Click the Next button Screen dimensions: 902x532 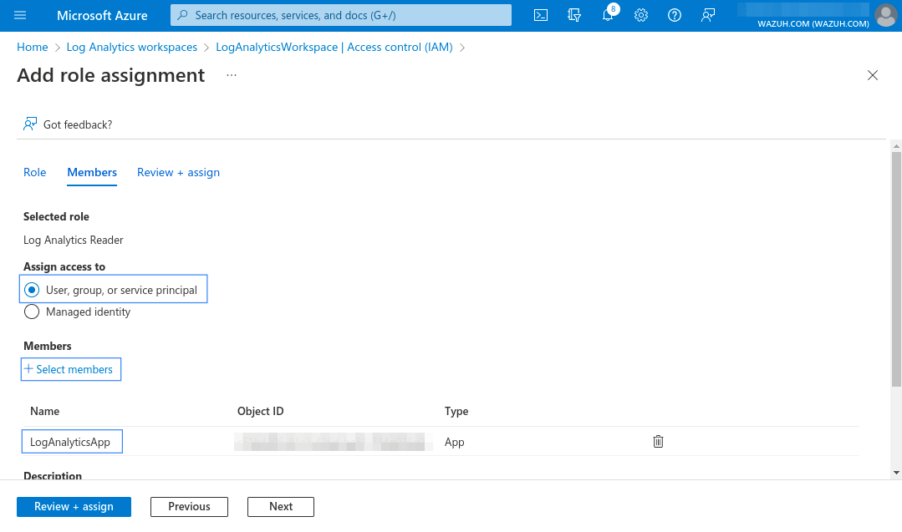281,507
